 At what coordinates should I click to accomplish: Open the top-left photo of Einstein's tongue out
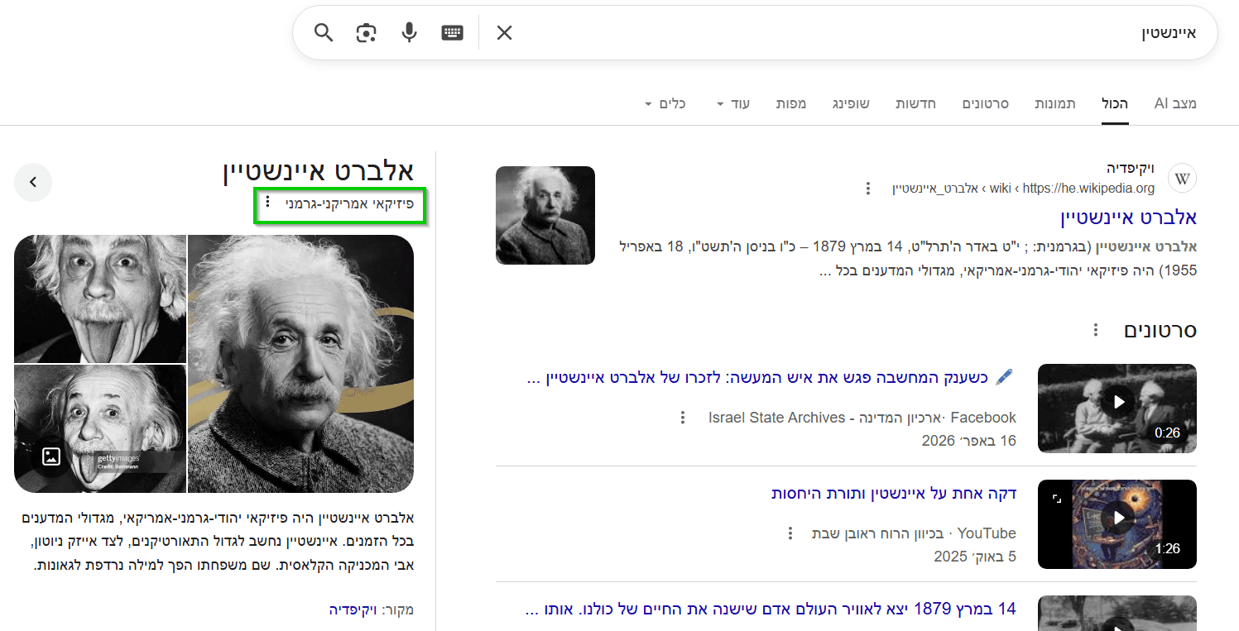[x=100, y=299]
